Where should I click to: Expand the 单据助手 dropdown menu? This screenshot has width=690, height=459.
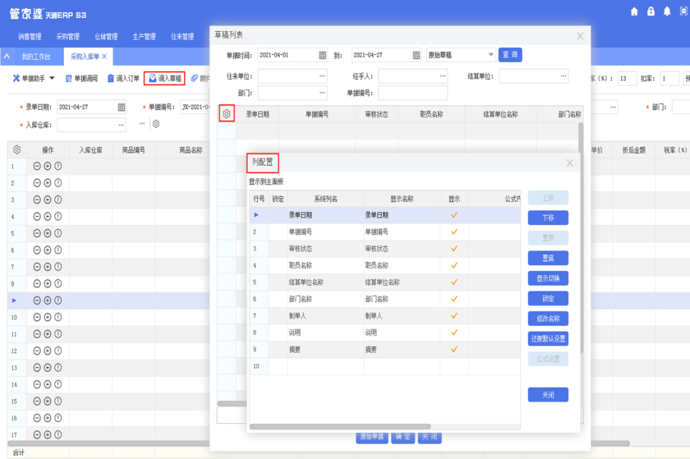[x=52, y=79]
